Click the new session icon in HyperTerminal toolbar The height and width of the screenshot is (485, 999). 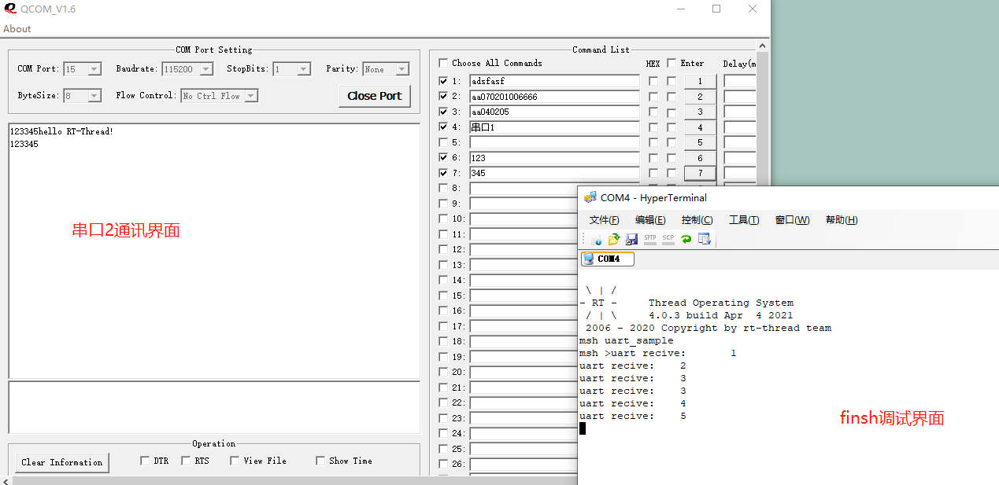click(x=596, y=239)
